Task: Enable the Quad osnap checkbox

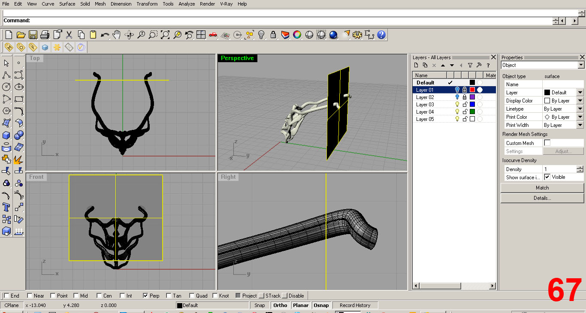Action: point(192,296)
